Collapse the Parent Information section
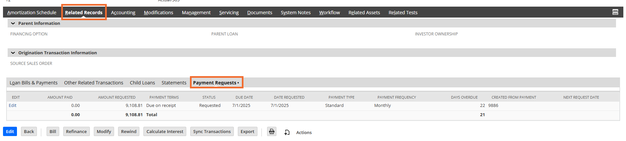The image size is (626, 141). (x=13, y=23)
